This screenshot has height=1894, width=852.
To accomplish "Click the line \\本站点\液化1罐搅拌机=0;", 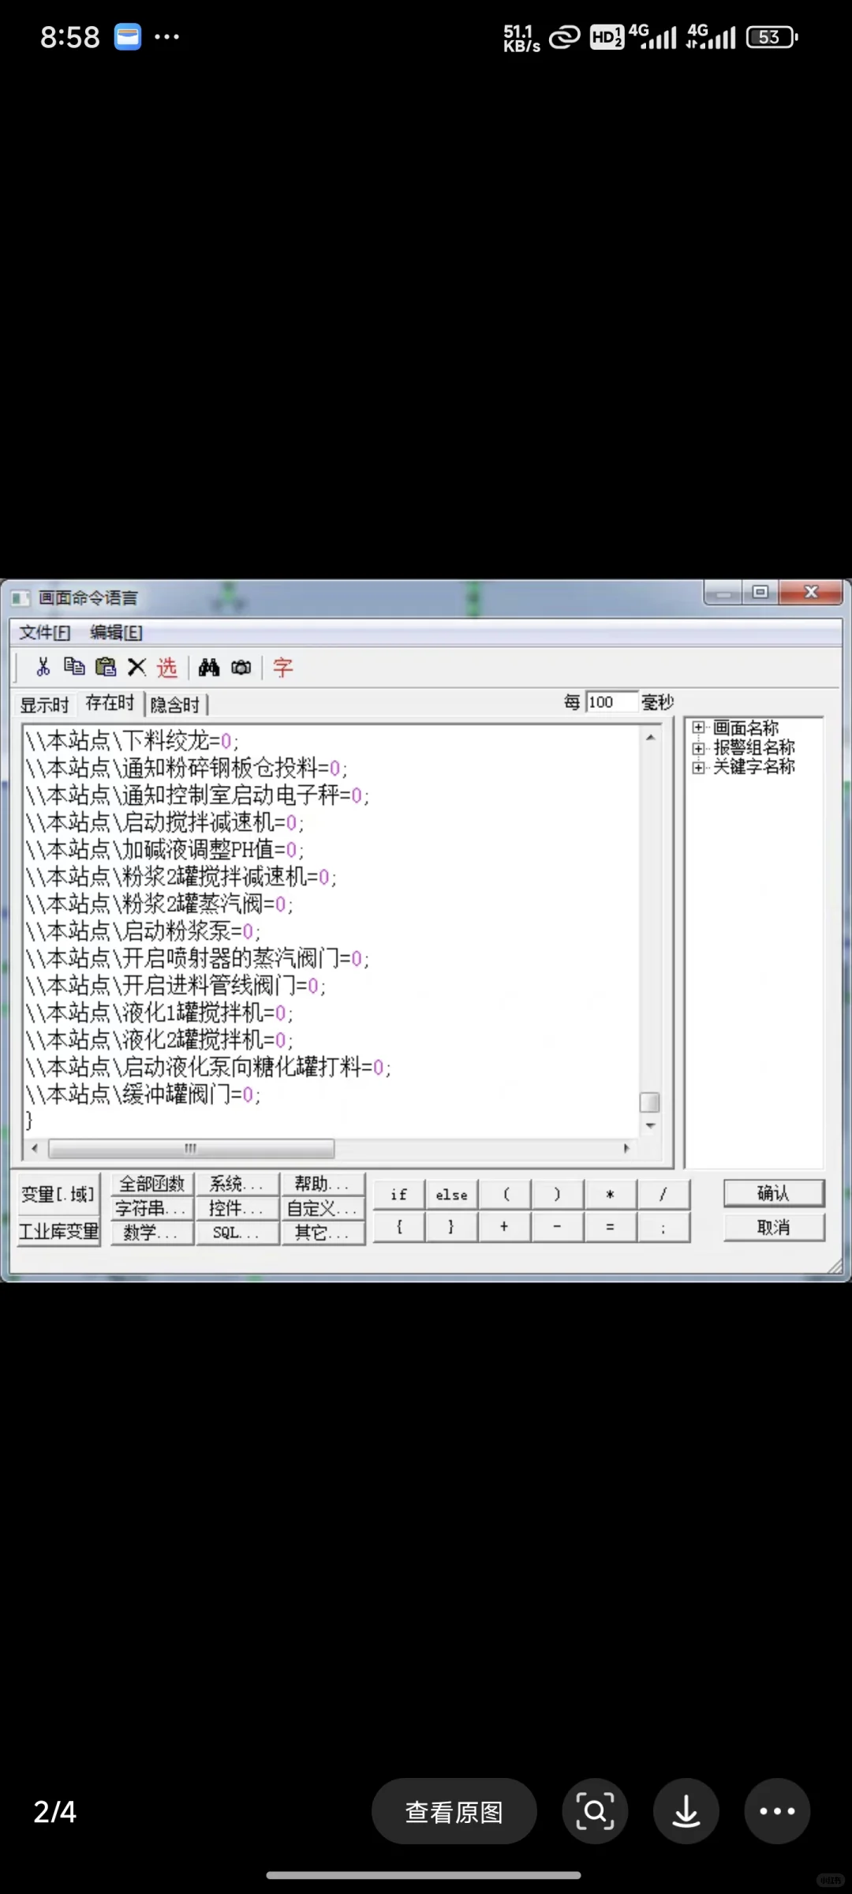I will click(x=159, y=1013).
